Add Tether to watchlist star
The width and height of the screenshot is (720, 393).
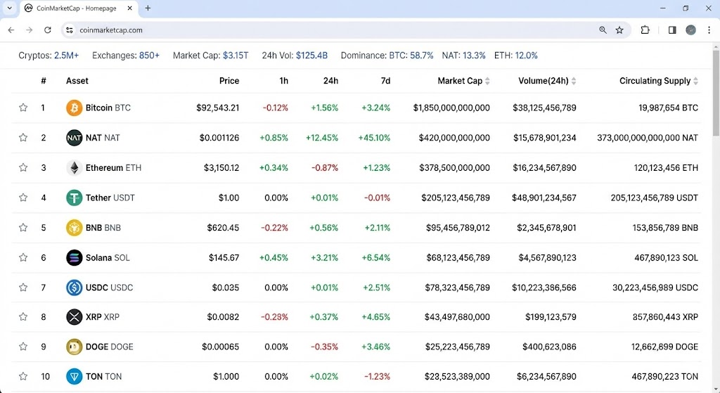23,198
